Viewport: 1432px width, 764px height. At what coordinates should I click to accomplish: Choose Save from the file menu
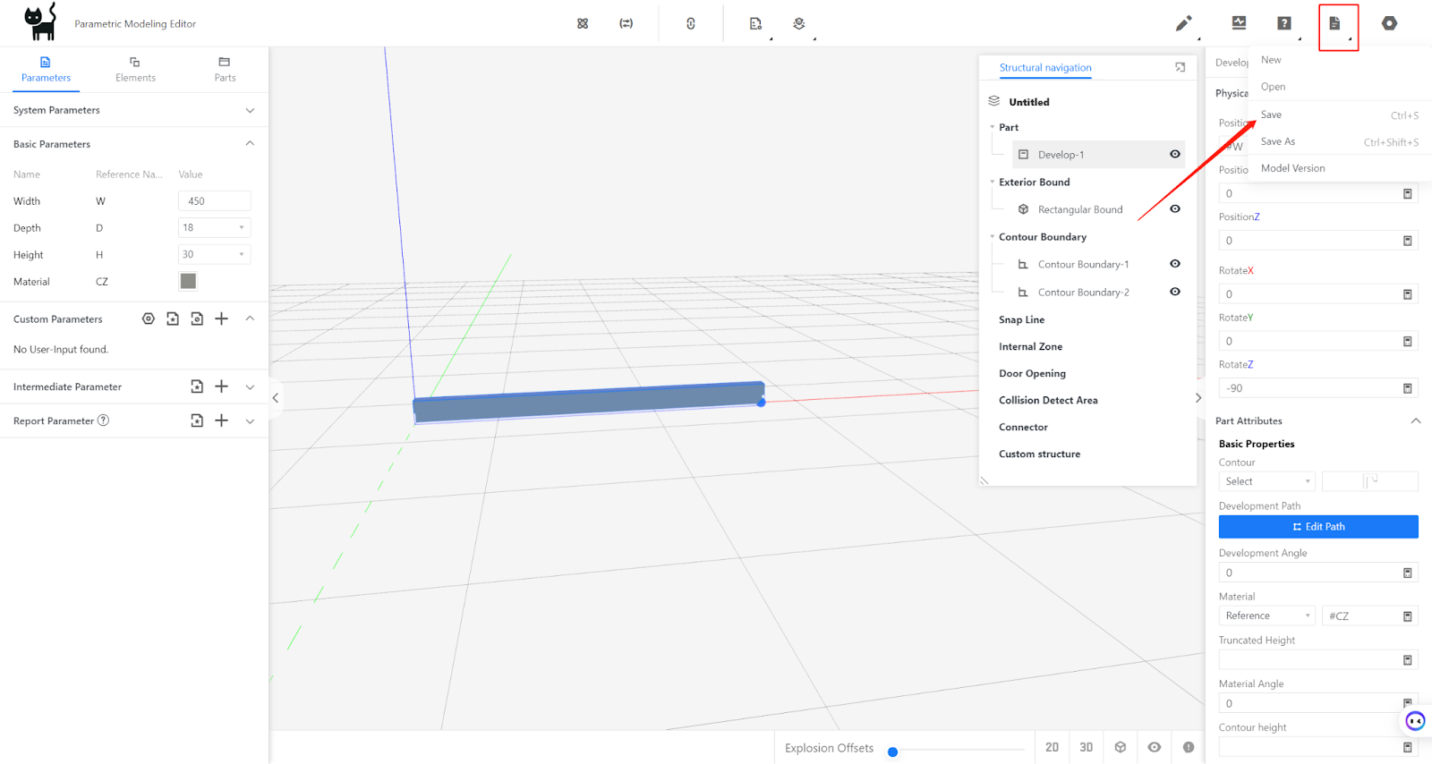[x=1272, y=115]
